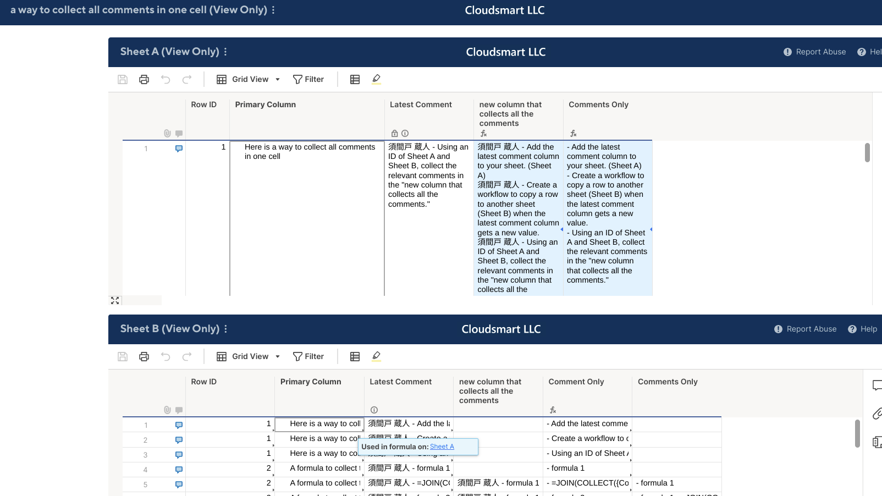Click the formula icon under Comment Only in Sheet B

click(x=553, y=410)
